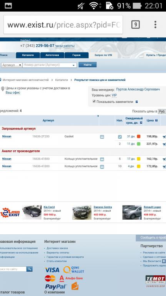Viewport: 166px width, 296px height.
Task: Open the Мы Вконтакте link
Action: click(x=152, y=261)
